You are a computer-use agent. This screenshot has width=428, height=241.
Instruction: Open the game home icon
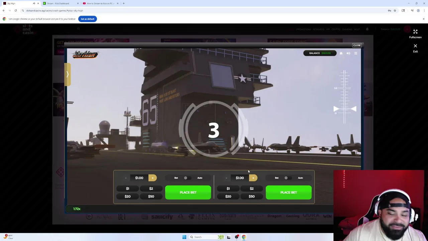(341, 53)
